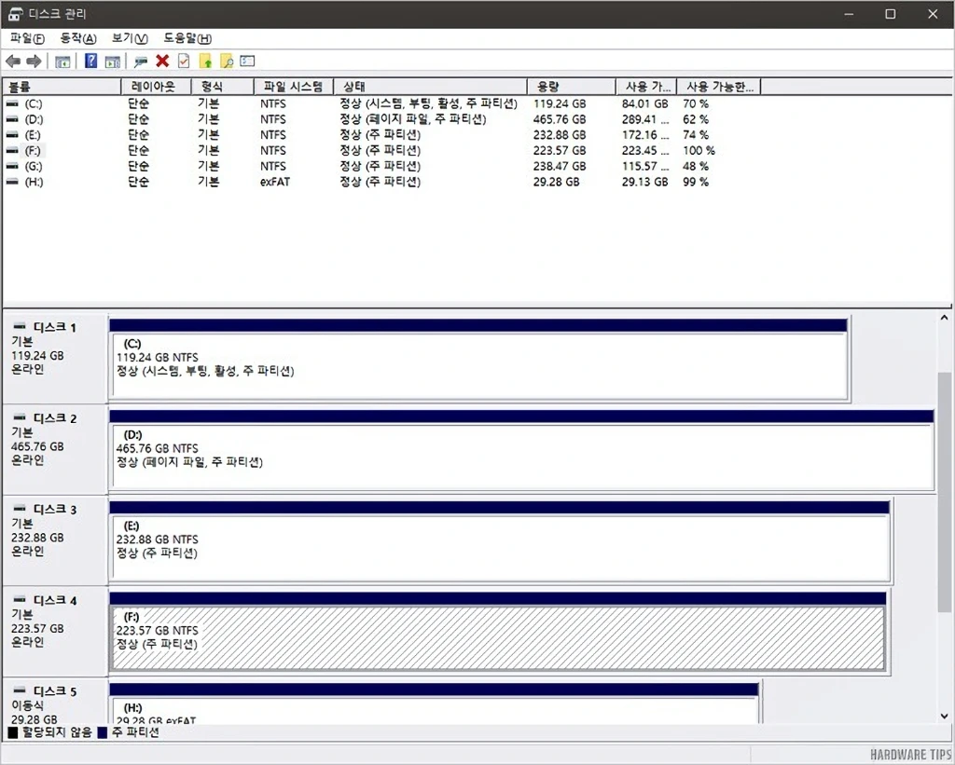Image resolution: width=955 pixels, height=765 pixels.
Task: Click the drive icon of volume (C:) row
Action: coord(12,104)
